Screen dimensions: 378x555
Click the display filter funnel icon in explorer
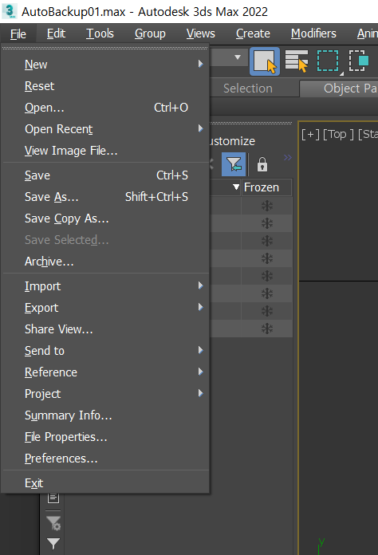point(234,164)
